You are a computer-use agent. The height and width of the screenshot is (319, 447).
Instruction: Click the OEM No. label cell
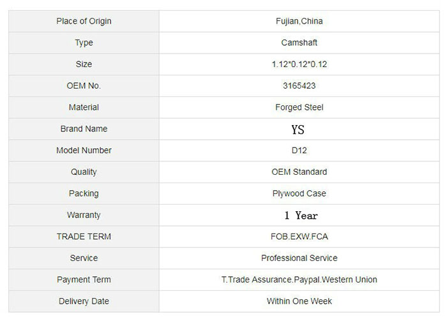click(x=84, y=85)
